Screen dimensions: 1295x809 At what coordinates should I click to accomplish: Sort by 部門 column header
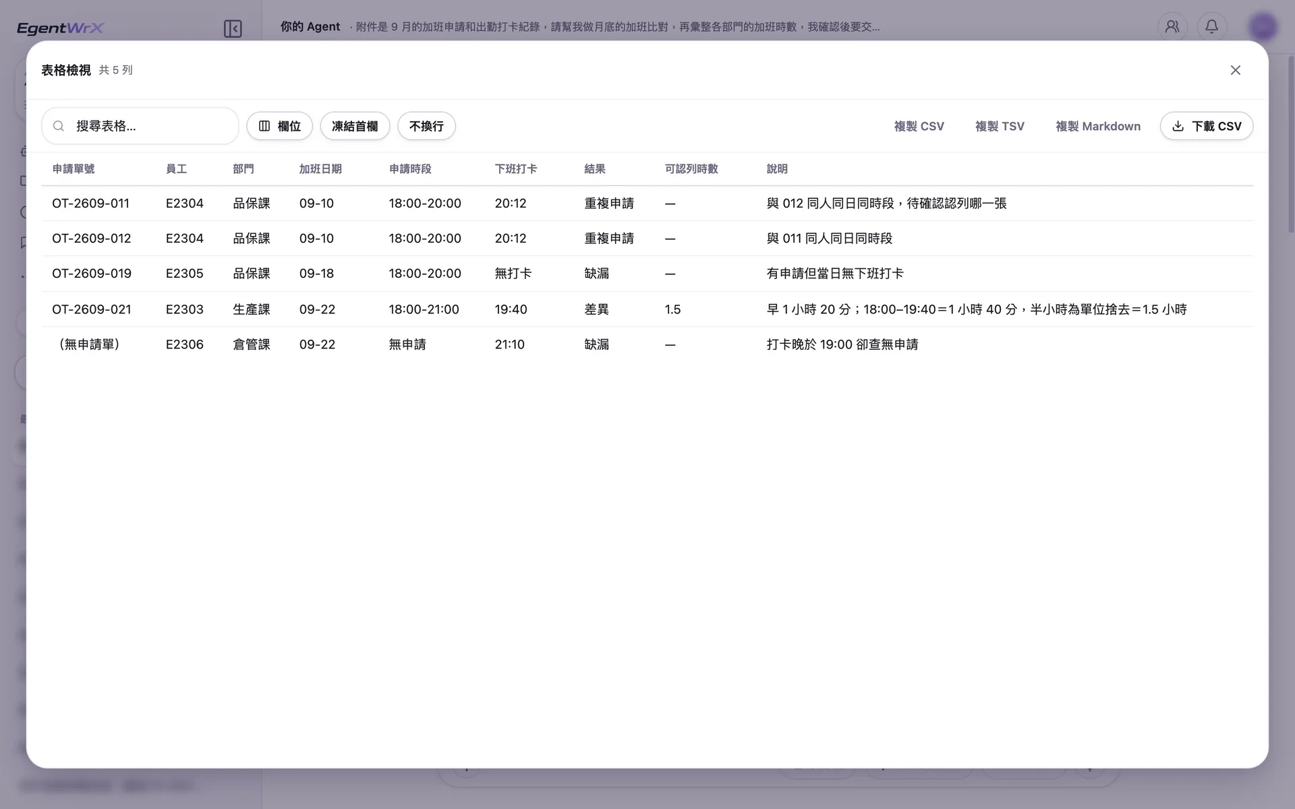pyautogui.click(x=243, y=169)
